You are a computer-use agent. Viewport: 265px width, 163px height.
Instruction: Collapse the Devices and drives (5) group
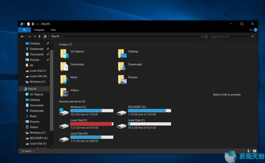(57, 102)
